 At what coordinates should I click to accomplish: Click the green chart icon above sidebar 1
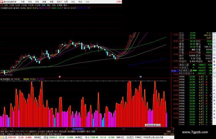click(x=214, y=76)
